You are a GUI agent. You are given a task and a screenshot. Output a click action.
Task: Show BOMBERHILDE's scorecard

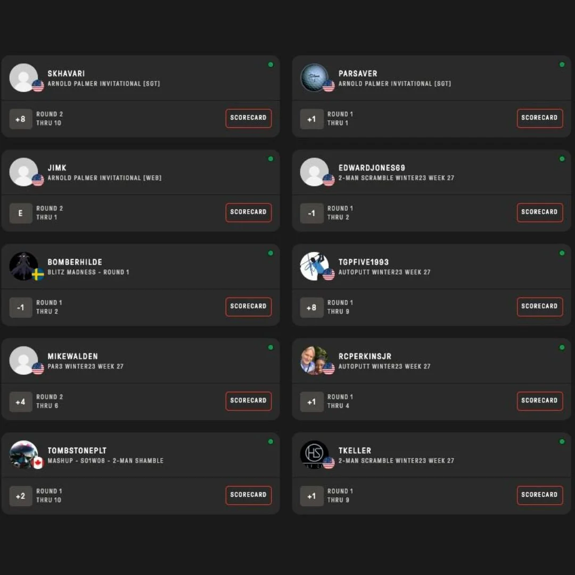[x=248, y=307]
